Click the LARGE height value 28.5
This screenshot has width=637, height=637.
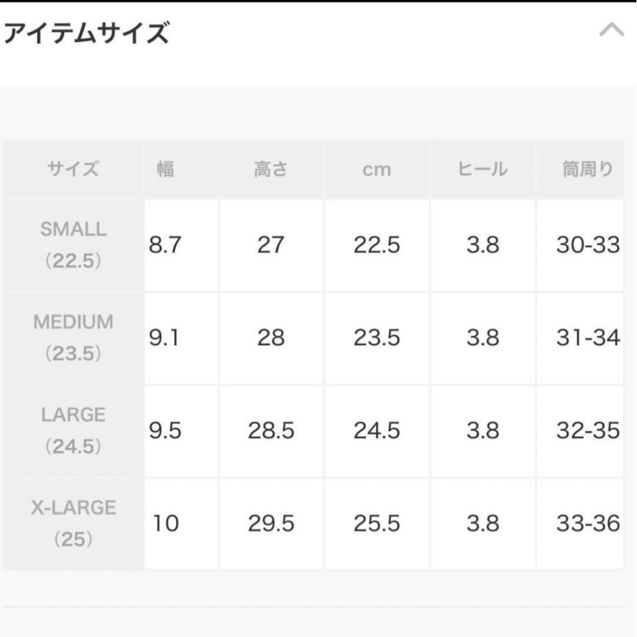pos(271,431)
